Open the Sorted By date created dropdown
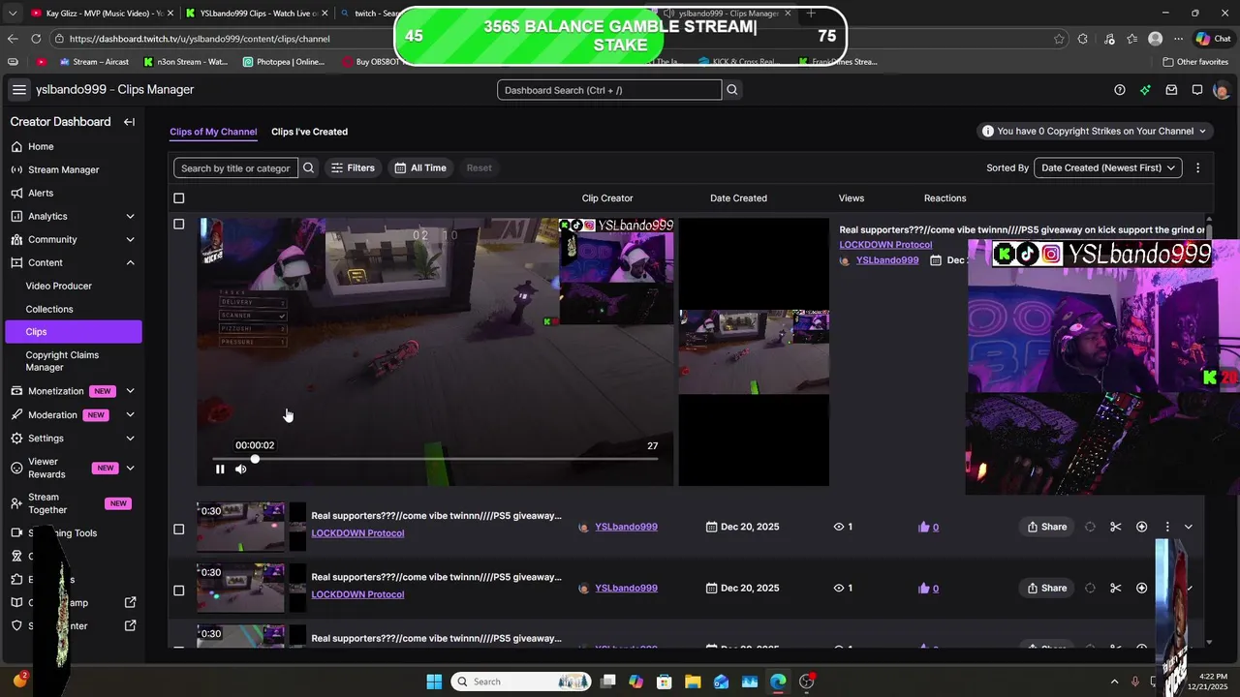 [1108, 167]
